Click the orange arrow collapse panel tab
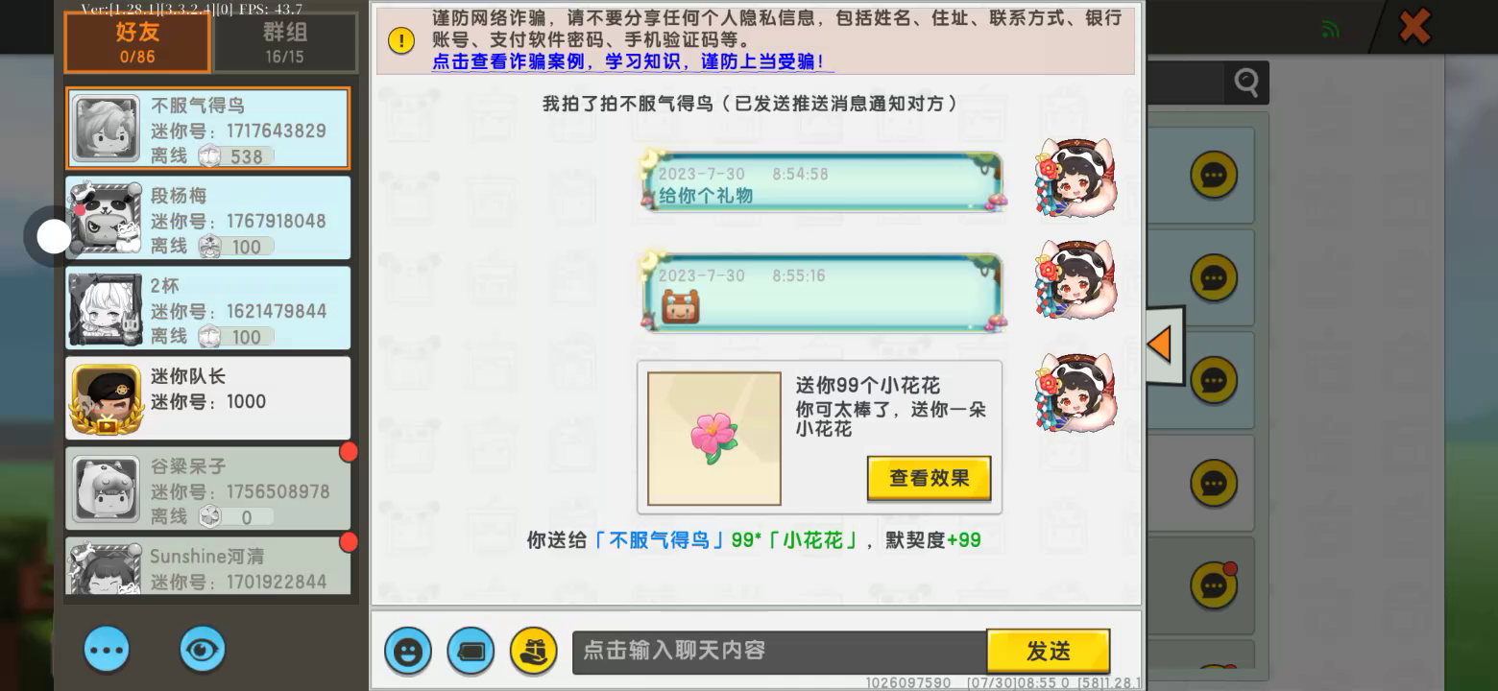This screenshot has width=1498, height=691. [x=1165, y=344]
